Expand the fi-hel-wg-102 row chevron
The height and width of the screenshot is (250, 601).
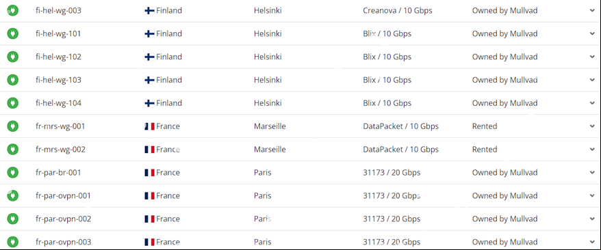pos(592,57)
